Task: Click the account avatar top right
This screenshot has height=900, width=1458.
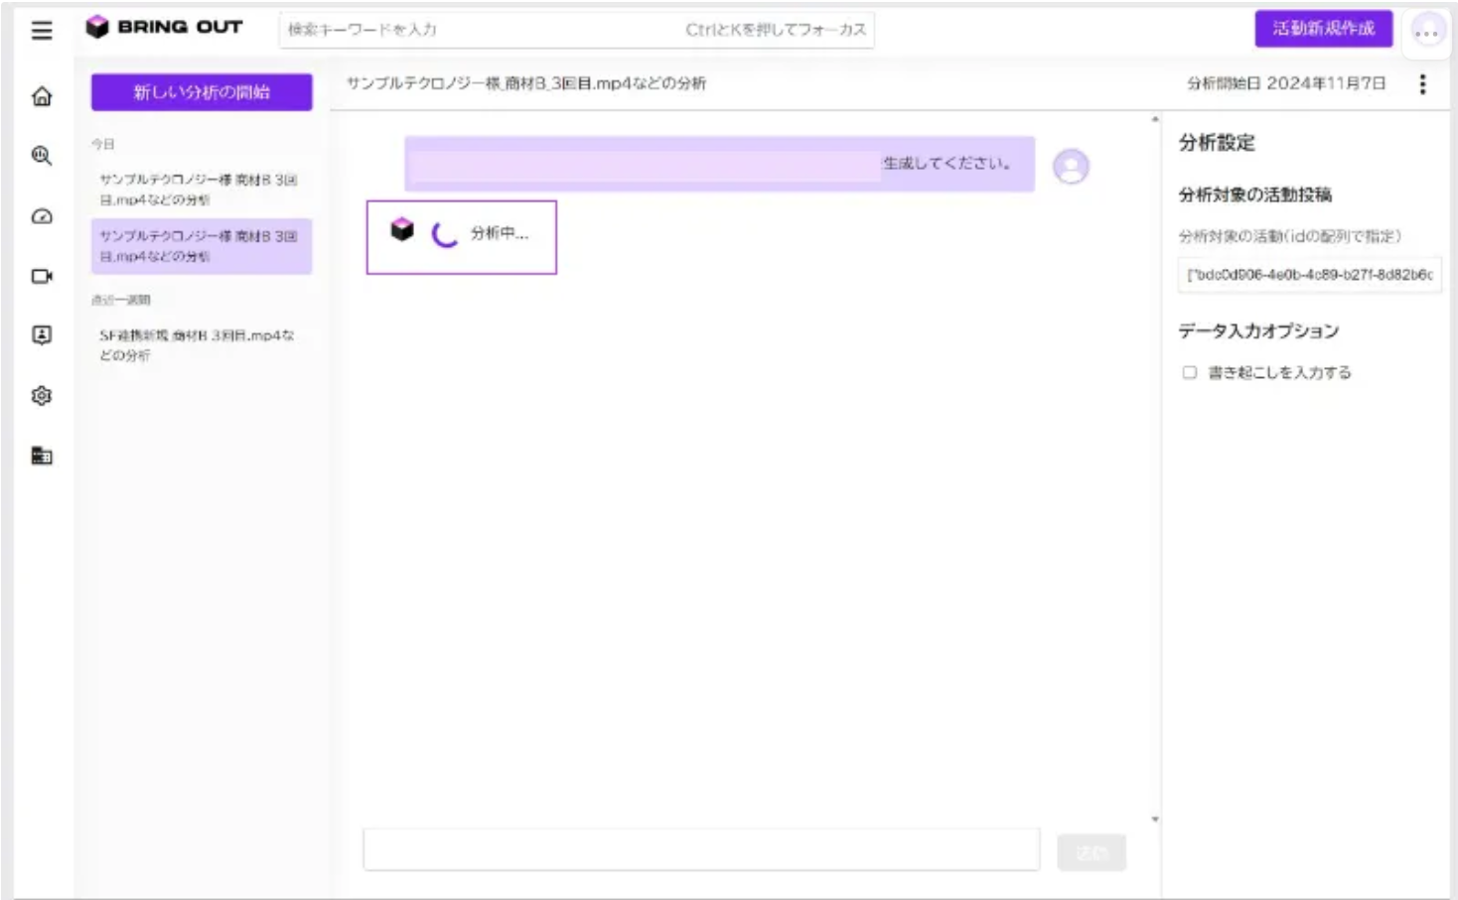Action: coord(1426,32)
